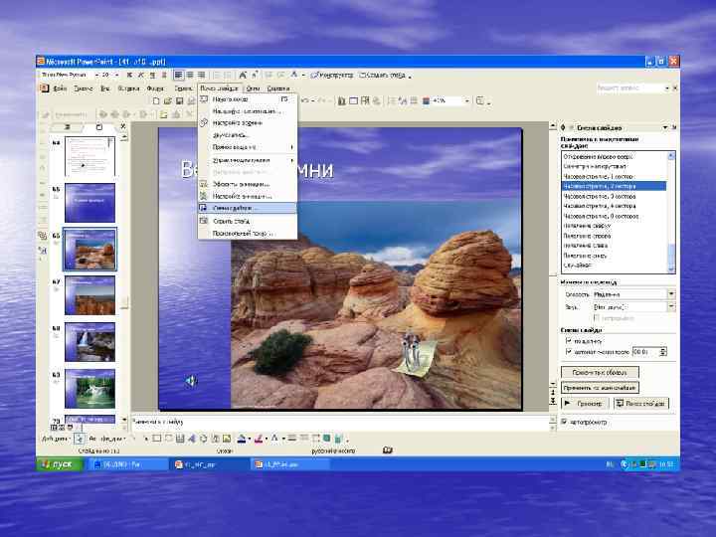This screenshot has width=716, height=537.
Task: Open the Font Color dropdown arrow in Drawing toolbar
Action: [x=283, y=439]
